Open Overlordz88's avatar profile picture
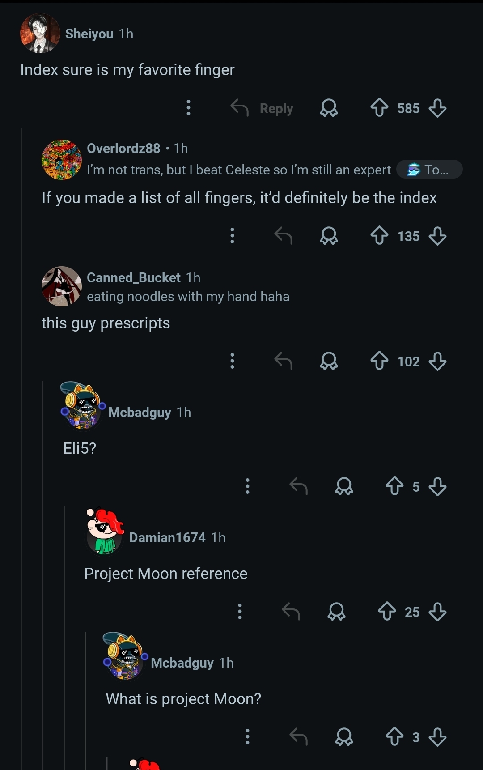 tap(62, 160)
